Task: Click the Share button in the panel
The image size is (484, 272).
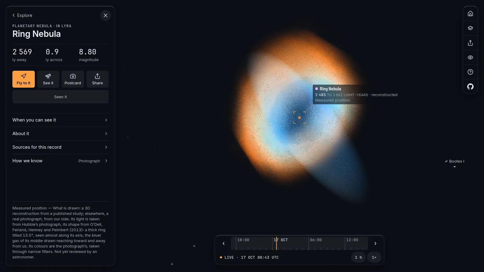Action: (x=97, y=79)
